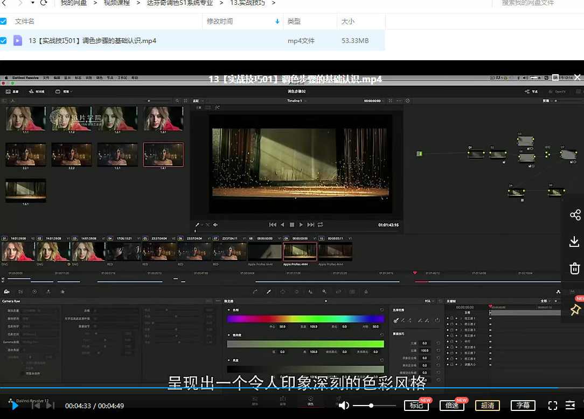This screenshot has height=419, width=584.
Task: Select the highlighted still thumbnail in the gallery
Action: click(163, 154)
